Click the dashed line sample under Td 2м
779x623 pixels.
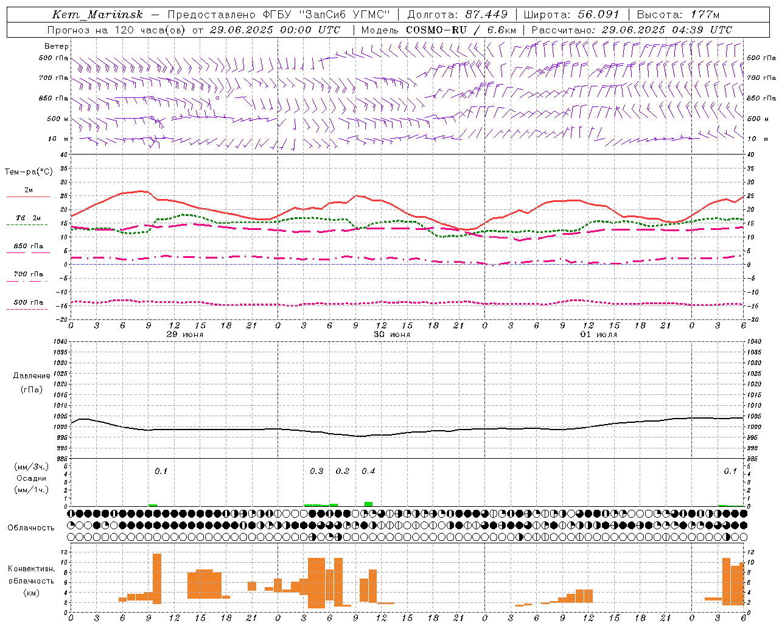click(28, 225)
